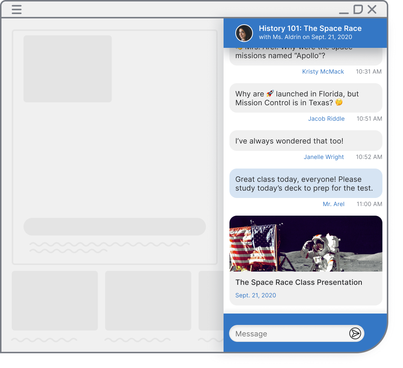The height and width of the screenshot is (368, 403).
Task: Click the send message icon
Action: (354, 334)
